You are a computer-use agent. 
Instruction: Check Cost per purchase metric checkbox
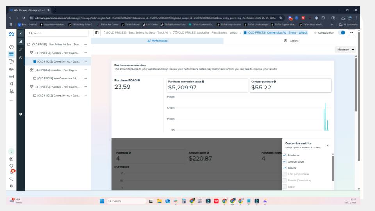[x=284, y=174]
